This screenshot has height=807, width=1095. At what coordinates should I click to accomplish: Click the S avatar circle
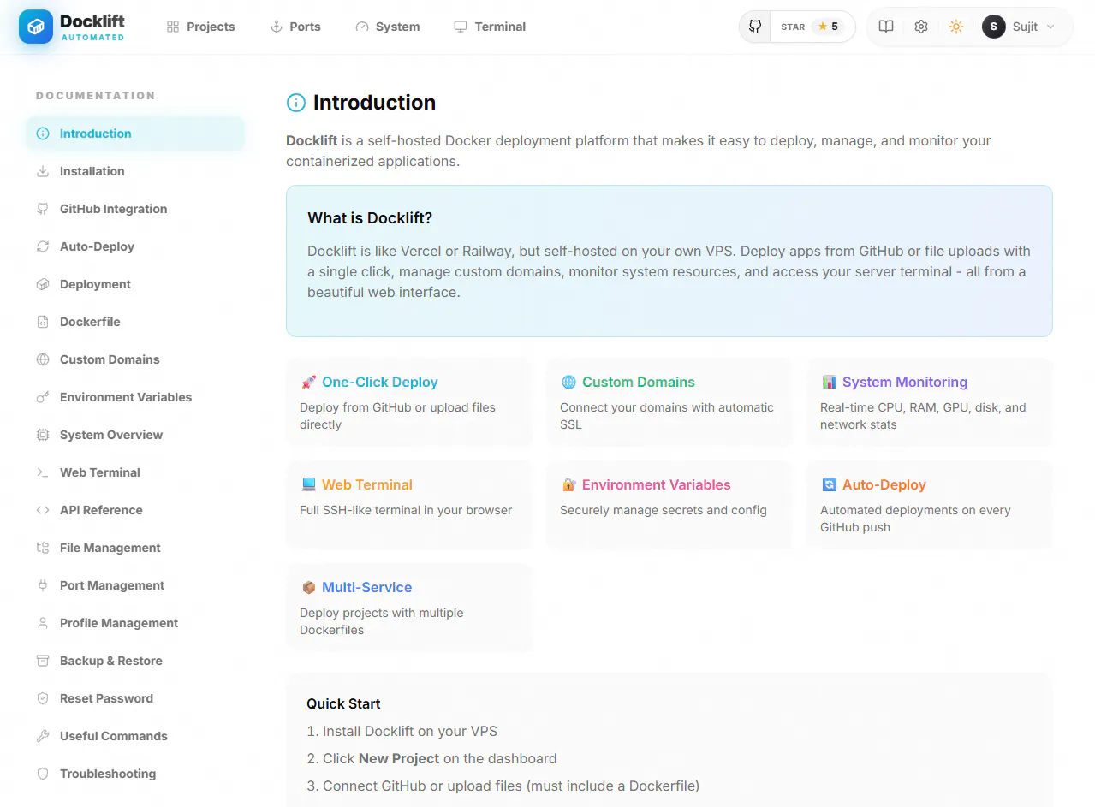(993, 27)
